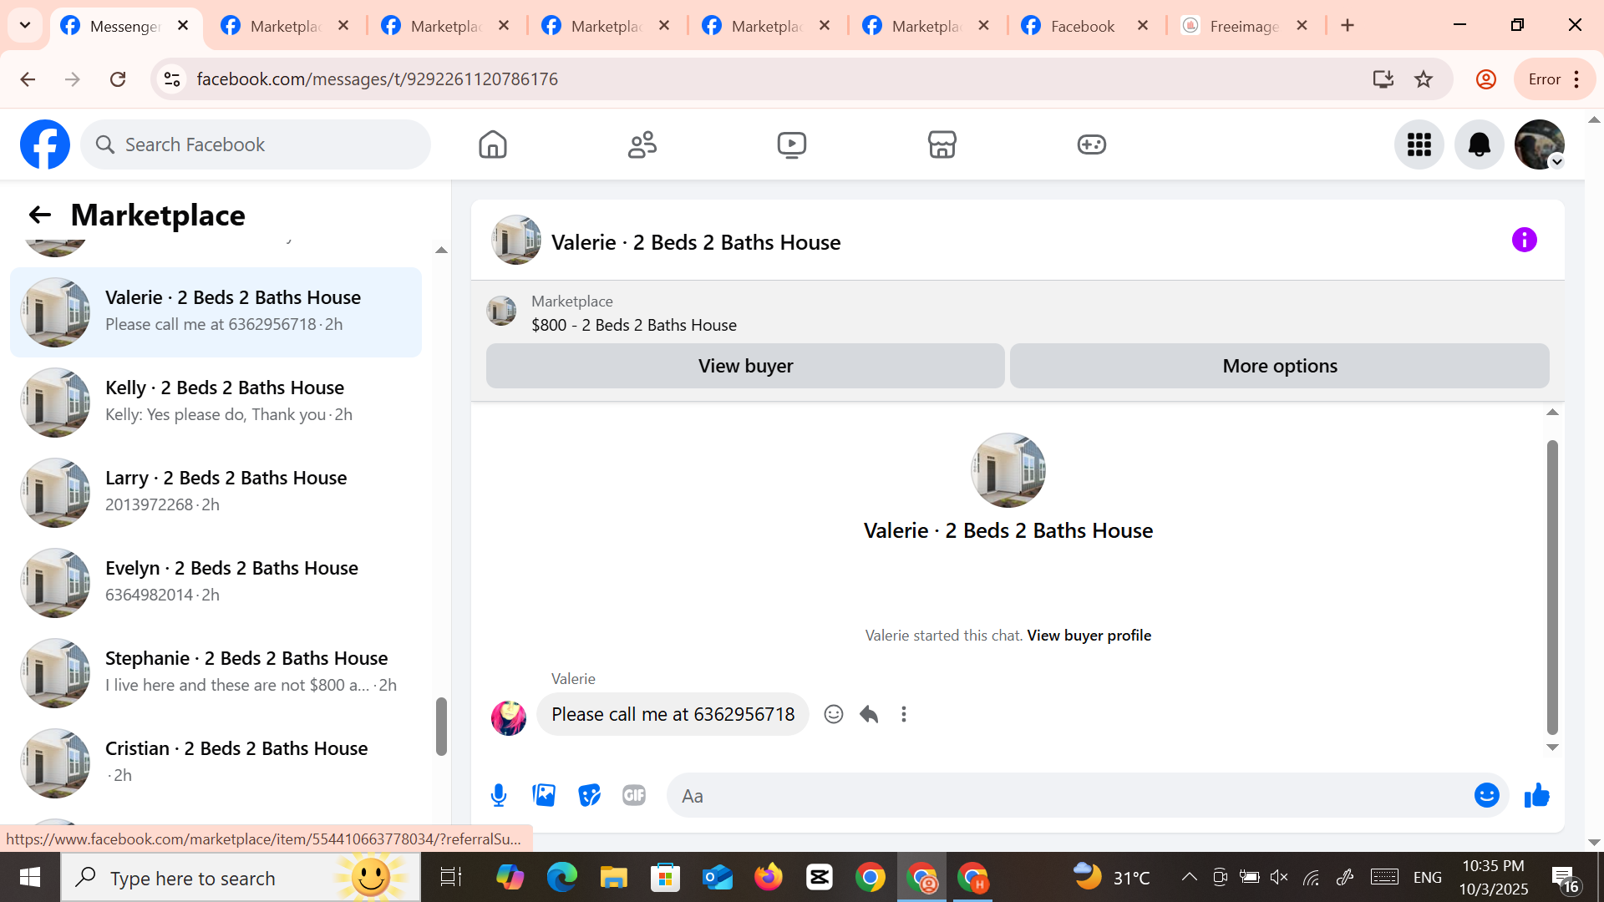Select the Valerie conversation in the list
The width and height of the screenshot is (1604, 902).
(x=216, y=312)
